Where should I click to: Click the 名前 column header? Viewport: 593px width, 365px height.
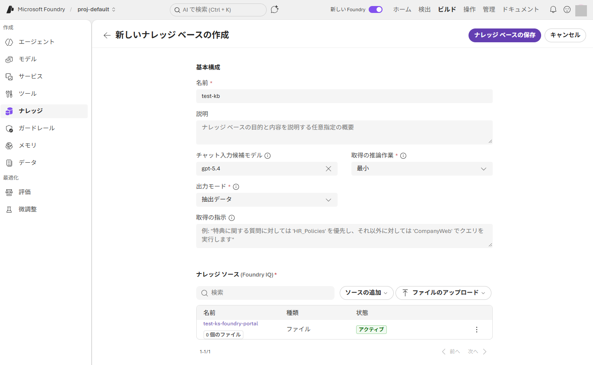[210, 313]
